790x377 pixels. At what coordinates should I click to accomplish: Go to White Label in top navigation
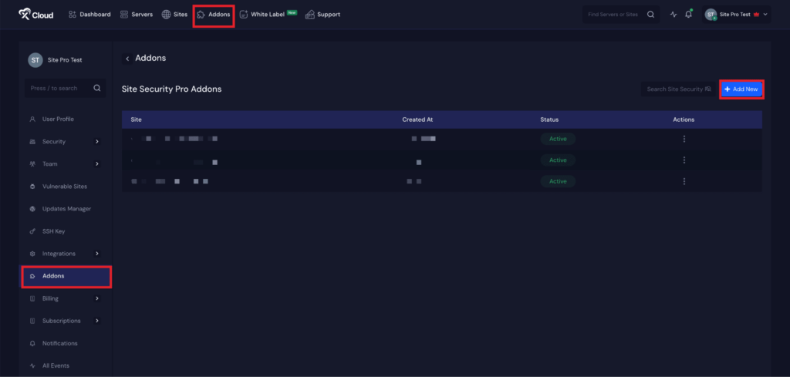coord(268,15)
